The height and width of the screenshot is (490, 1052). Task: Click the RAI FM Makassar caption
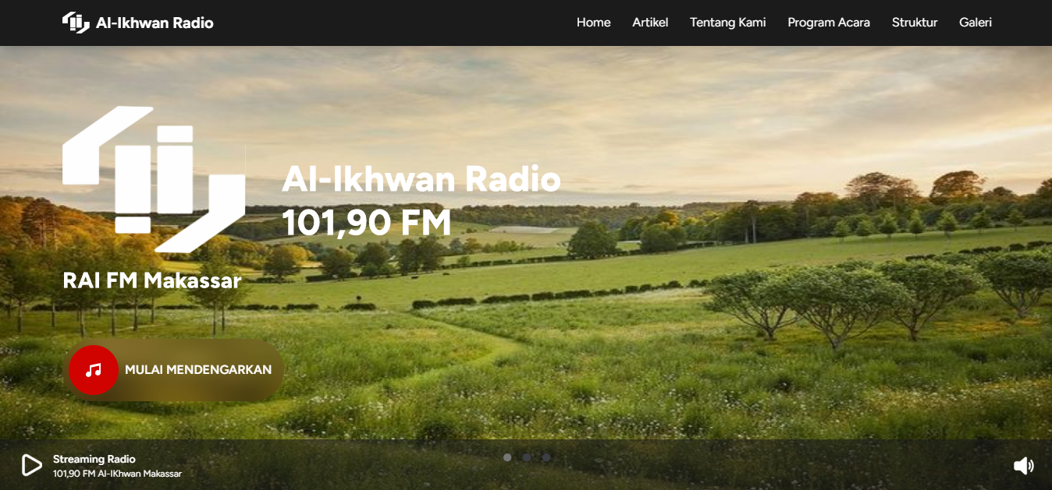pyautogui.click(x=152, y=280)
